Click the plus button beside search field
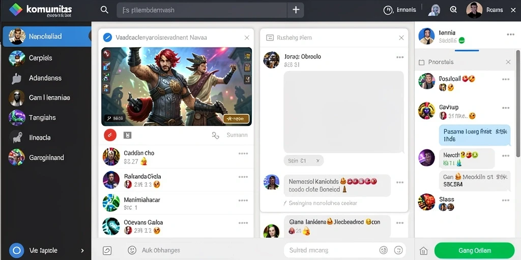The height and width of the screenshot is (260, 521). [x=296, y=10]
